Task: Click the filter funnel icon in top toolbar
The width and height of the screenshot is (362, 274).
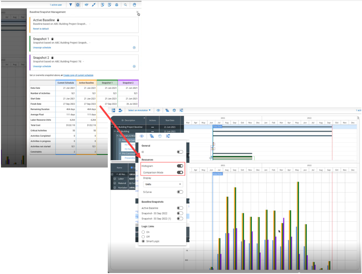Action: pos(70,5)
